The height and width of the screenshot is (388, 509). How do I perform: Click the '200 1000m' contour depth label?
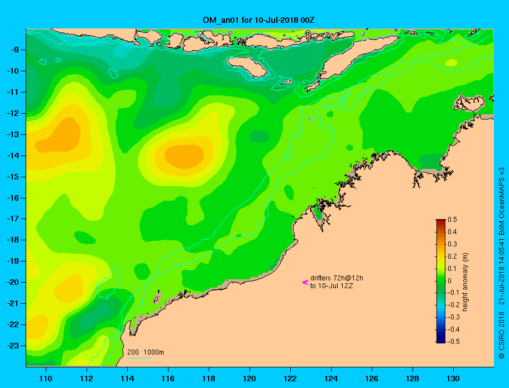coord(146,352)
